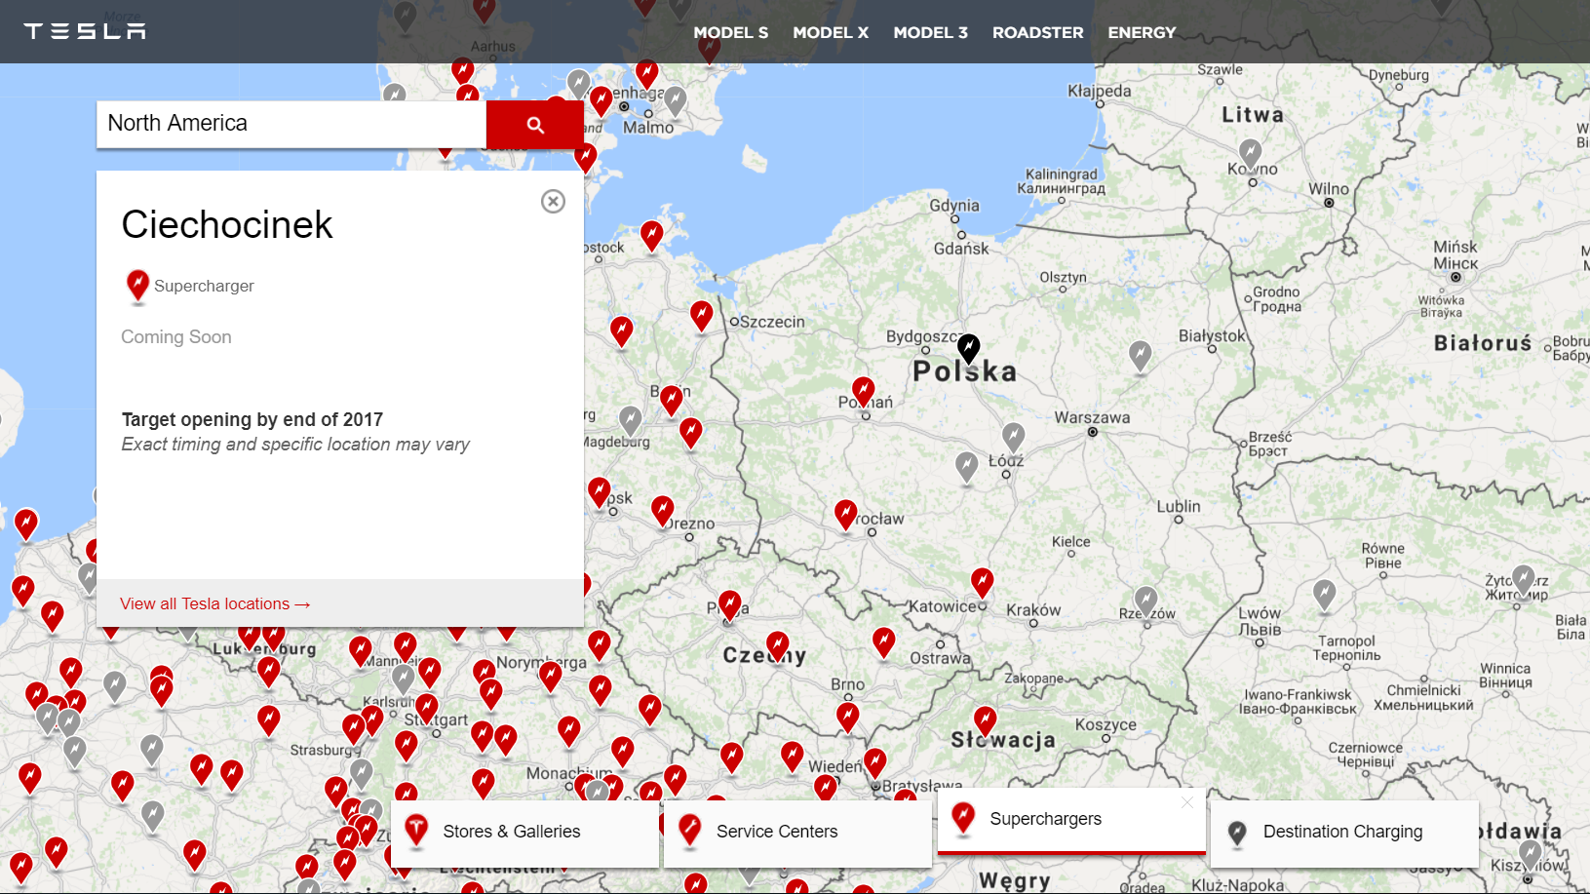Open the Model 3 menu
1590x894 pixels.
coord(930,32)
